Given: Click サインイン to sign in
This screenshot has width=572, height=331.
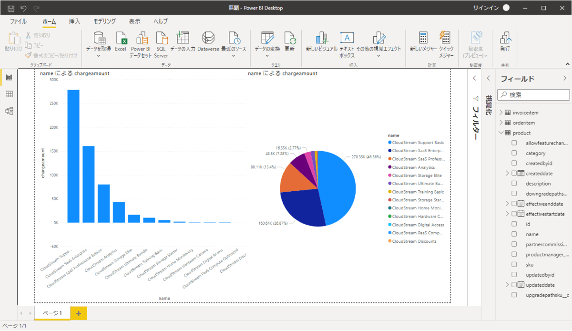Looking at the screenshot, I should point(486,8).
